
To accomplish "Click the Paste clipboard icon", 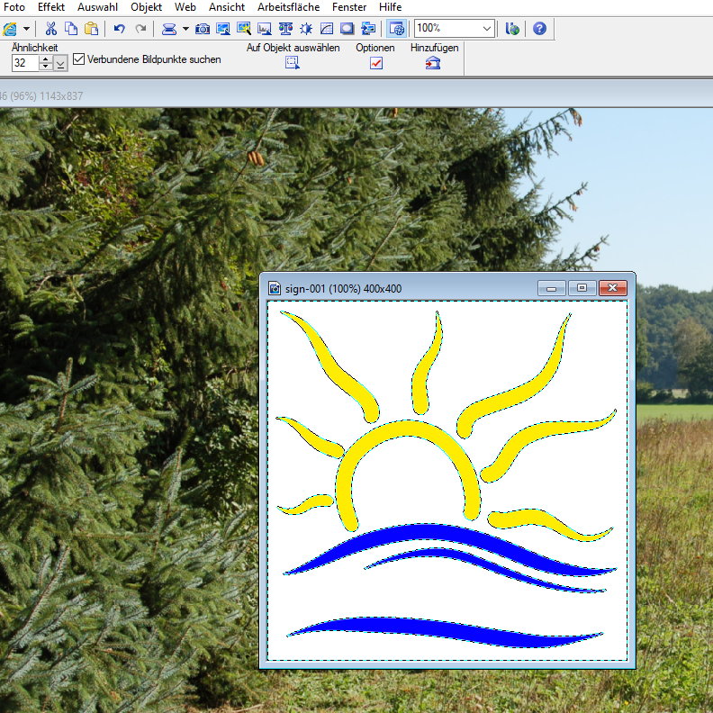I will pyautogui.click(x=91, y=29).
